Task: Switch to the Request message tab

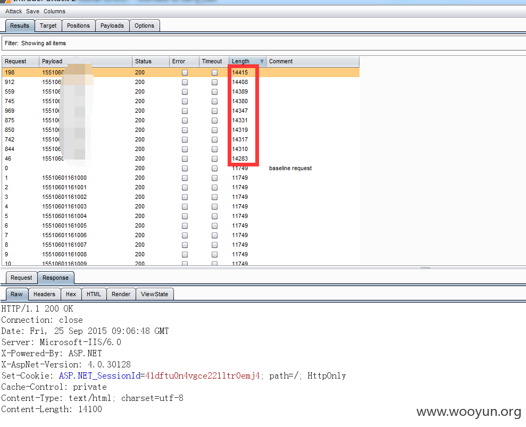Action: pyautogui.click(x=21, y=278)
